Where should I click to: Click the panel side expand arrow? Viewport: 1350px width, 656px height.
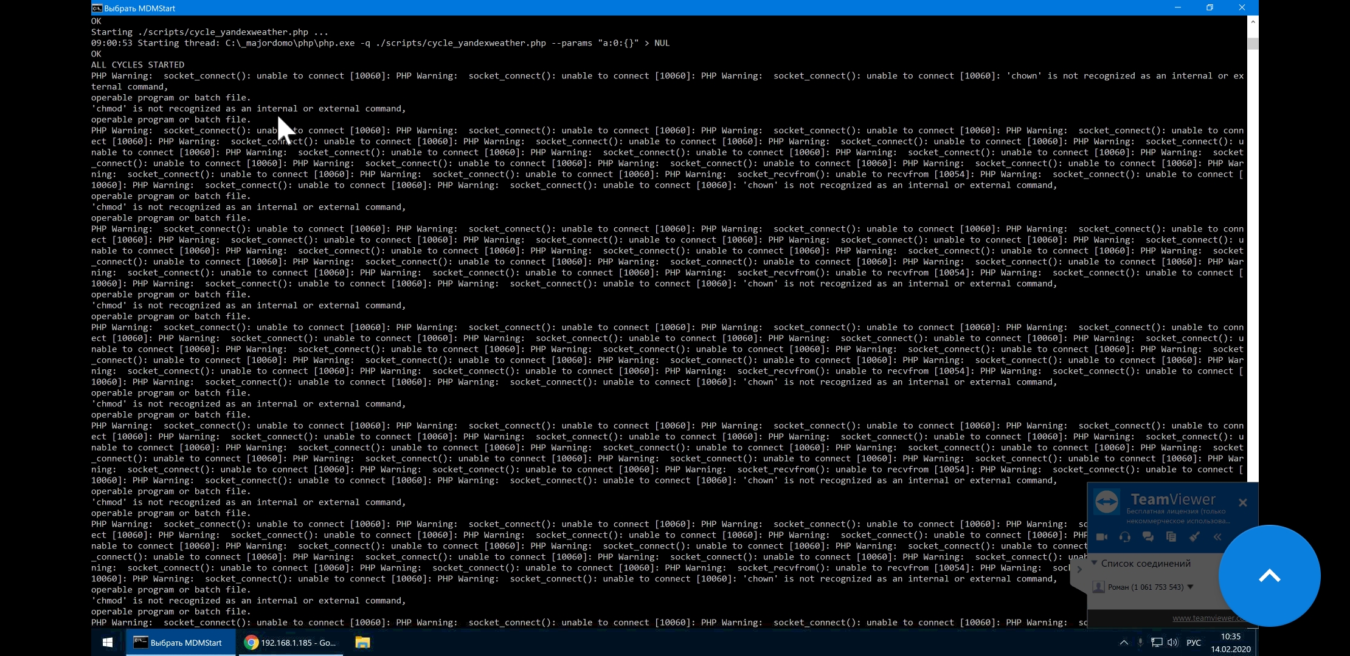1079,570
